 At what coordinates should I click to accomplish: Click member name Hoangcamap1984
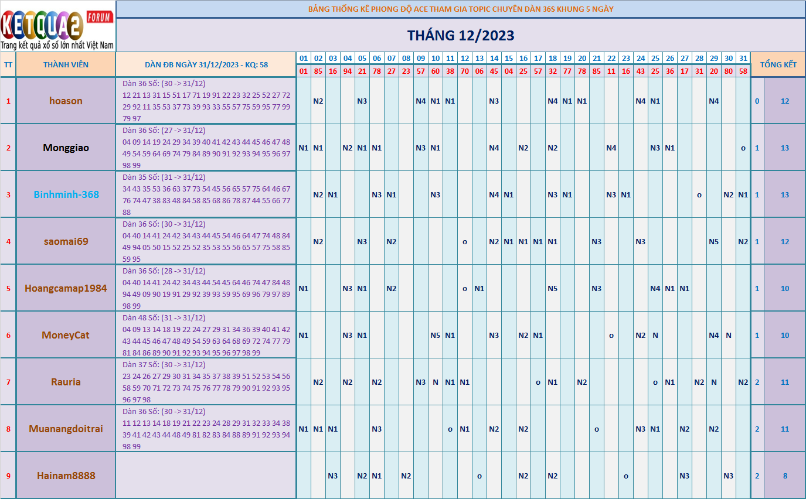pyautogui.click(x=66, y=288)
